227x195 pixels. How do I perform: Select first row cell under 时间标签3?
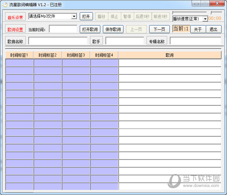[x=76, y=63]
